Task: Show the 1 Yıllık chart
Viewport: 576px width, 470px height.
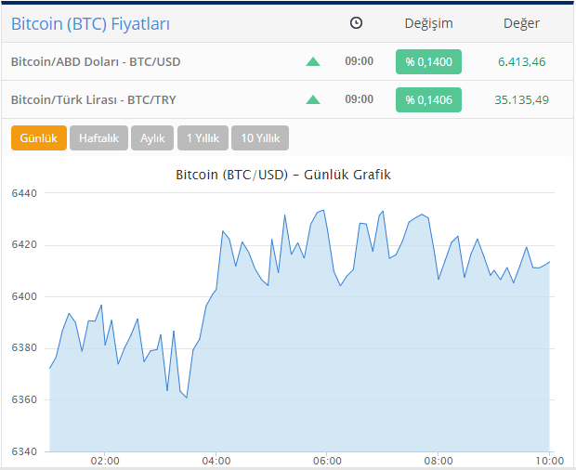Action: tap(203, 138)
